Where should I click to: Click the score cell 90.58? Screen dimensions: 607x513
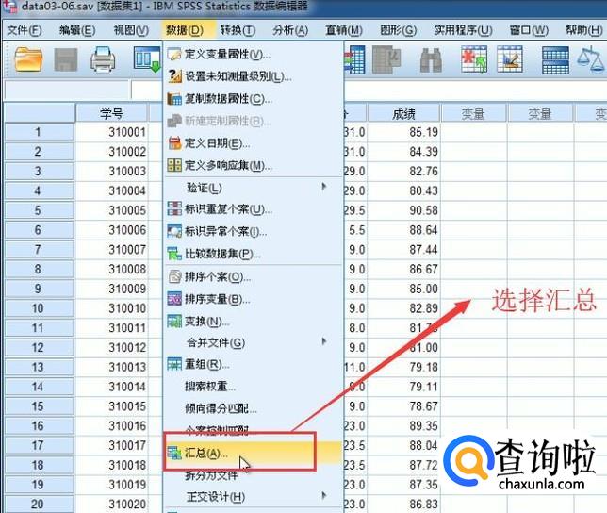tap(403, 210)
